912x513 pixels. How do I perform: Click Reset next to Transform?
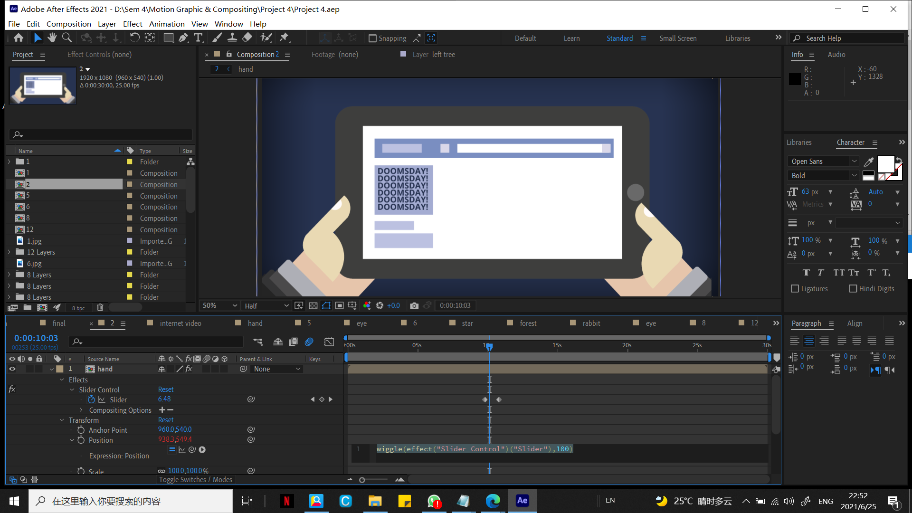tap(165, 419)
